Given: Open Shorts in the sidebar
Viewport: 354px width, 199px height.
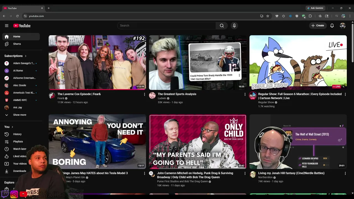Looking at the screenshot, I should [21, 44].
